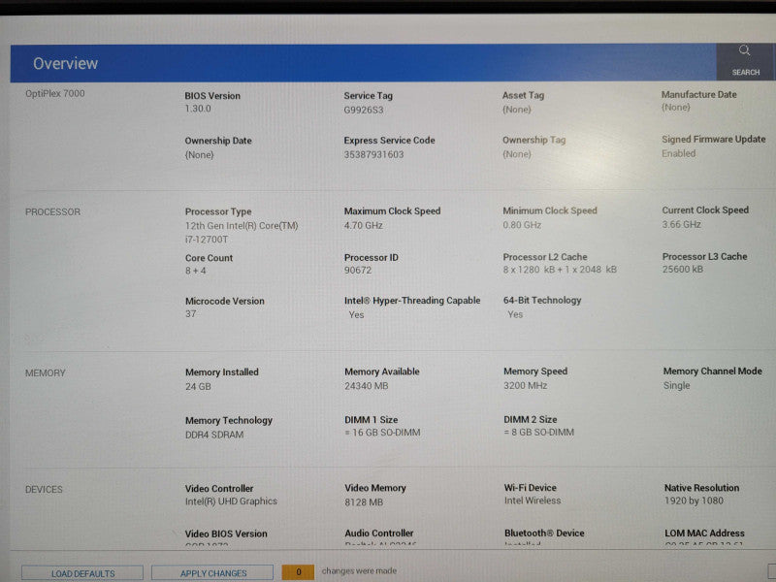
Task: Select the OptiPlex 7000 model name
Action: 55,93
